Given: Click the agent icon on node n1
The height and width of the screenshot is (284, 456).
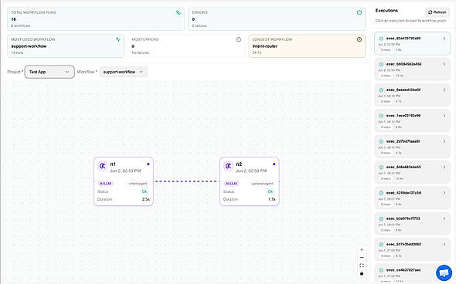Looking at the screenshot, I should coord(103,166).
